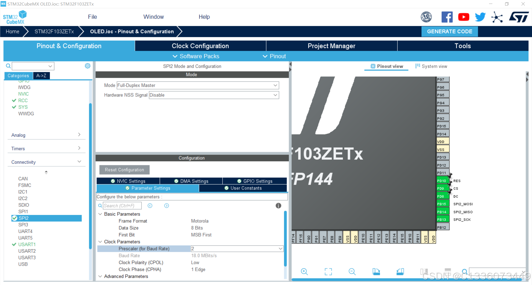
Task: Open the Twitter bird icon
Action: pyautogui.click(x=480, y=17)
